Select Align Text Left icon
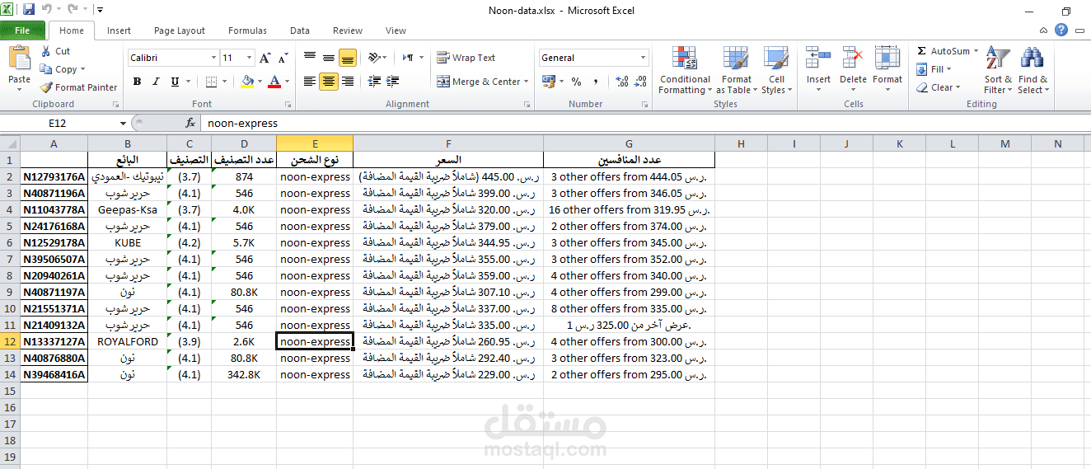This screenshot has width=1091, height=469. click(310, 82)
